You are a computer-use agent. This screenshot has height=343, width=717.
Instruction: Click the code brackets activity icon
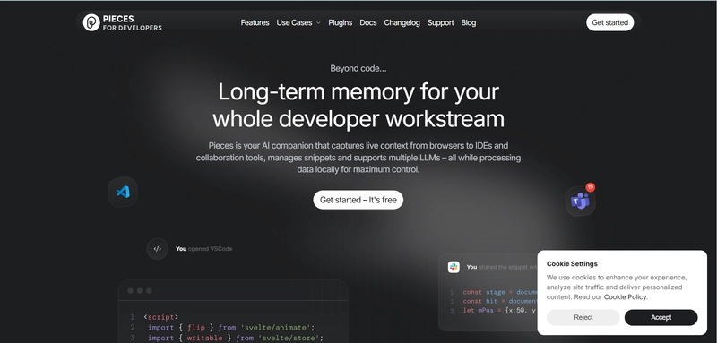[x=158, y=249]
